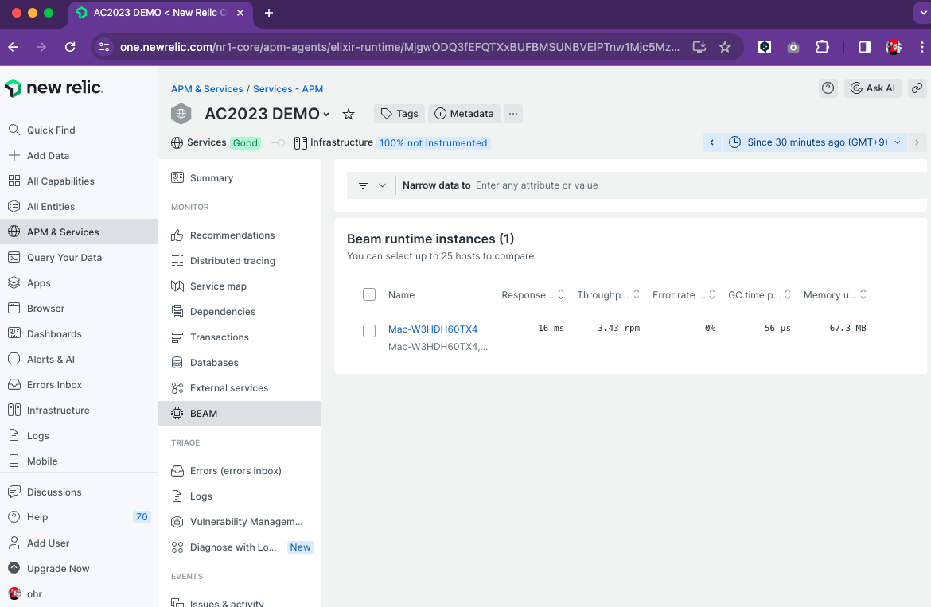Open Errors (errors inbox) under Triage
The height and width of the screenshot is (607, 931).
226,471
